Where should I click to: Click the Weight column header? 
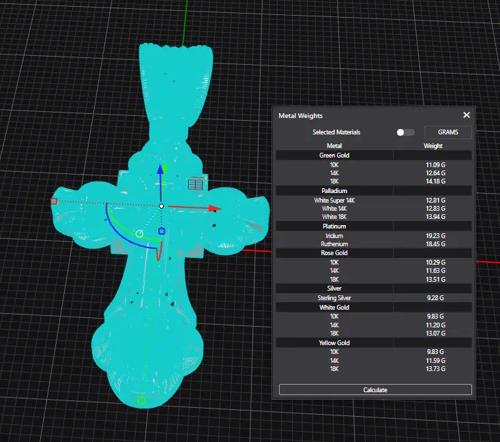[433, 145]
